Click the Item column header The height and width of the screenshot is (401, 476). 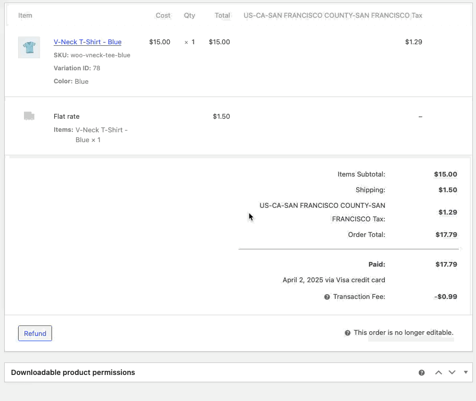coord(25,15)
